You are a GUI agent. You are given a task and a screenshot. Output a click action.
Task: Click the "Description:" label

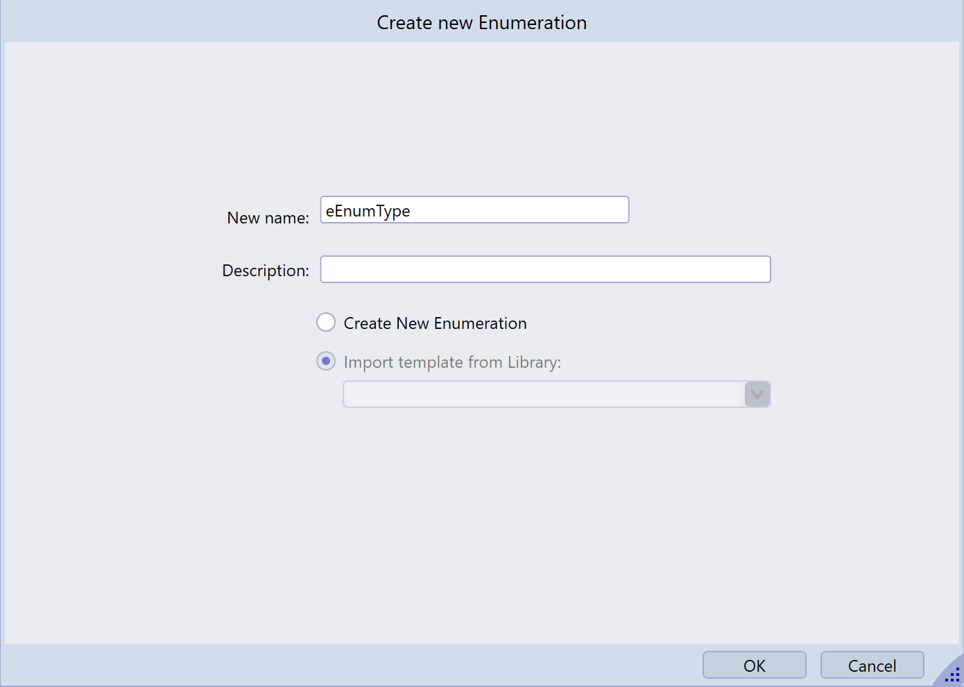click(266, 271)
